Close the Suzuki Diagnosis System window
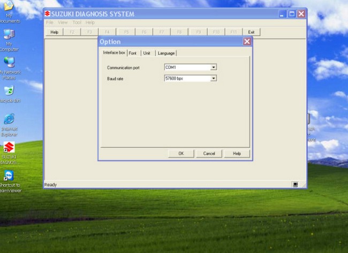Image resolution: width=348 pixels, height=253 pixels. (301, 14)
